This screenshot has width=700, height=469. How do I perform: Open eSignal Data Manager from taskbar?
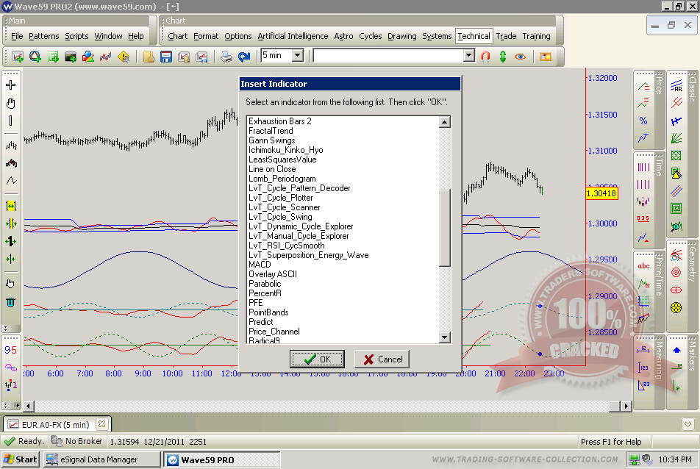pos(101,460)
